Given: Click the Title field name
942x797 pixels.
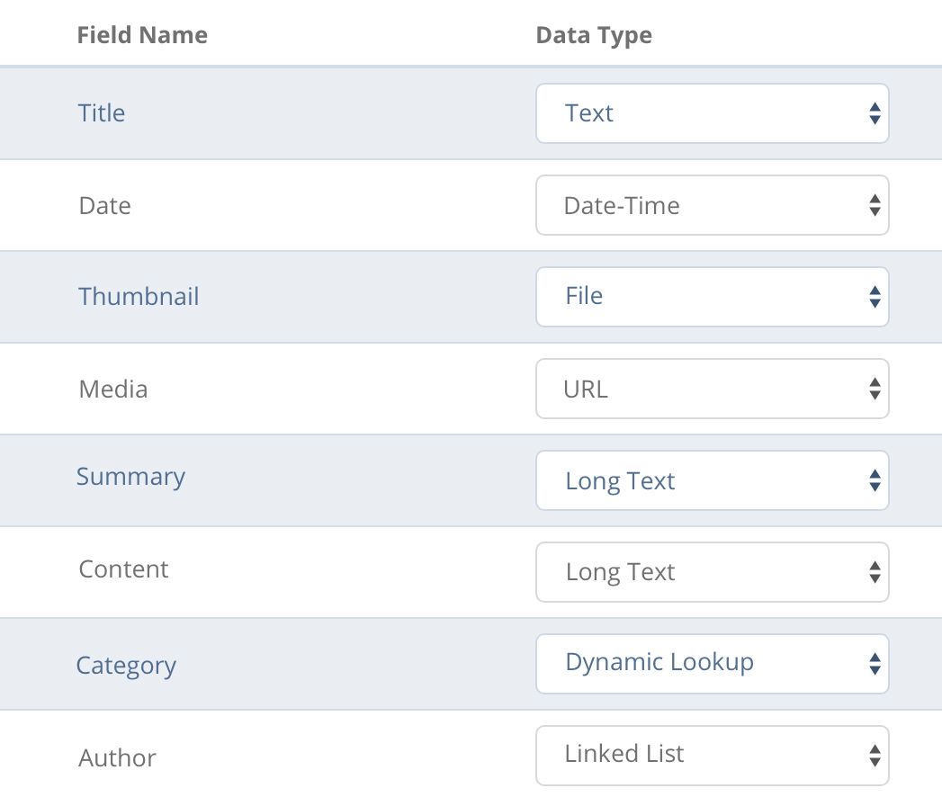Looking at the screenshot, I should pyautogui.click(x=102, y=113).
